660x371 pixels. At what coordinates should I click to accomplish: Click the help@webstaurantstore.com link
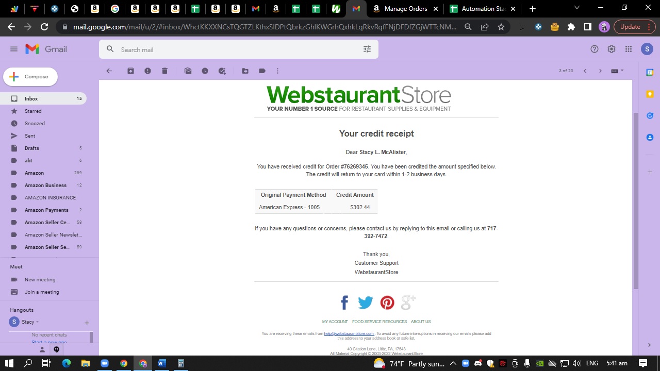coord(349,333)
